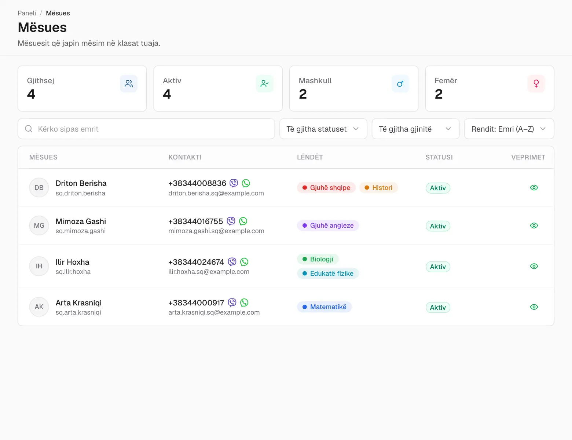Screen dimensions: 572x440
Task: Click Viber icon beside Arta Krasniqi's phone
Action: [232, 302]
